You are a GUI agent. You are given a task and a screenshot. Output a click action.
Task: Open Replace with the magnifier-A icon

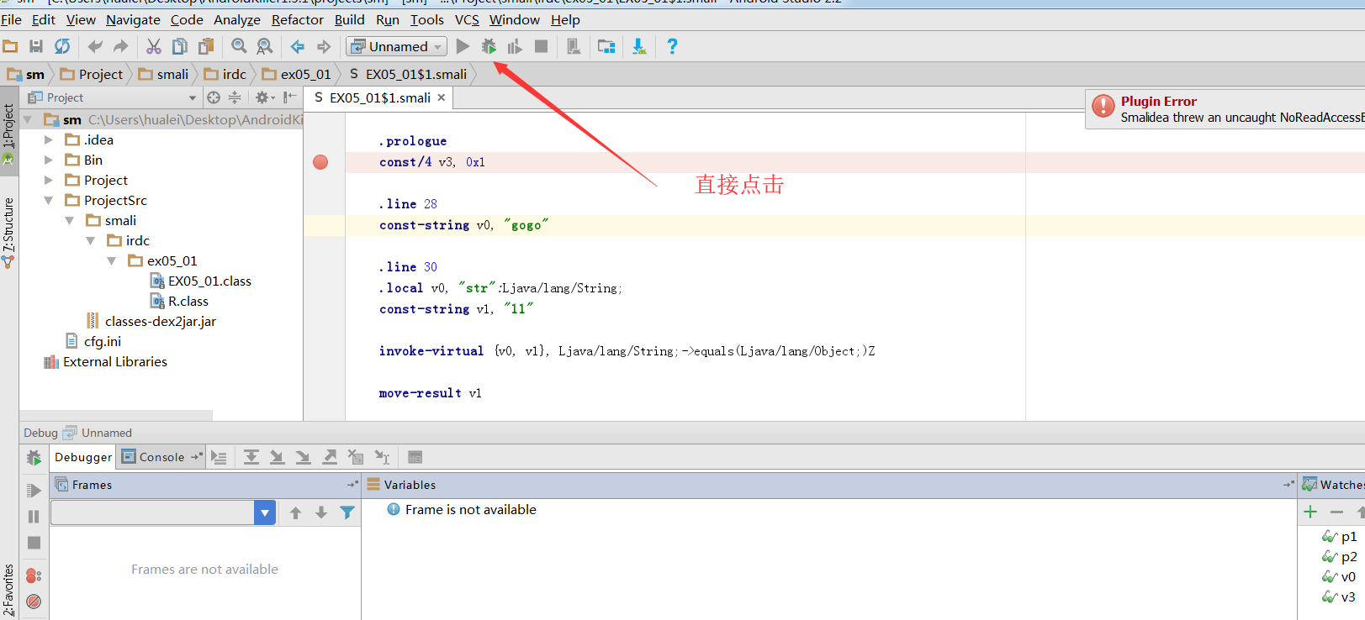click(265, 46)
